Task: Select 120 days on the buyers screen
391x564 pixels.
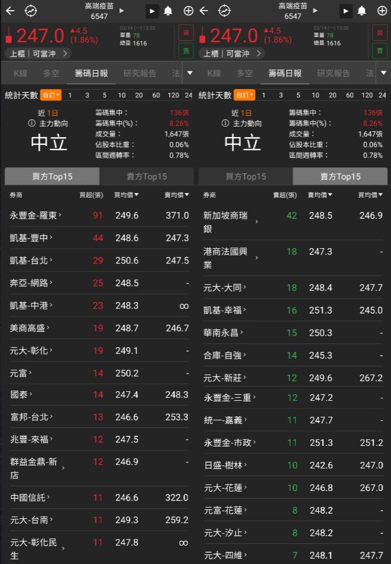Action: (x=173, y=96)
